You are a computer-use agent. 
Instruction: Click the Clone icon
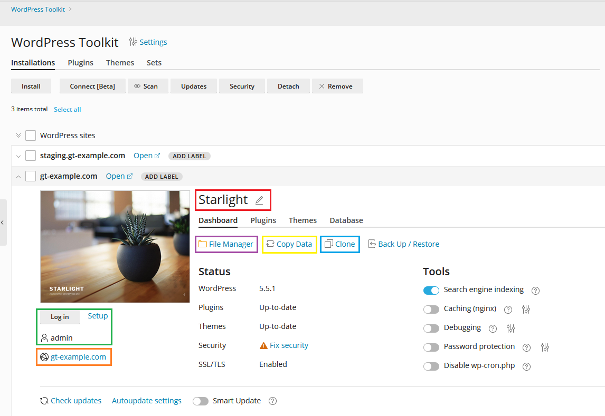pyautogui.click(x=329, y=244)
